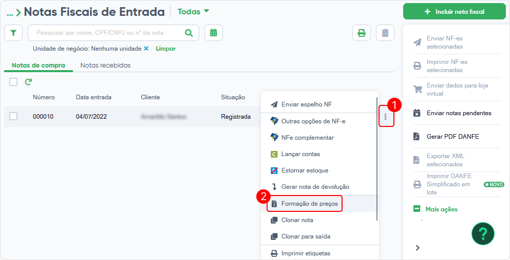Click the Data entrada column header
The image size is (510, 260).
click(93, 97)
